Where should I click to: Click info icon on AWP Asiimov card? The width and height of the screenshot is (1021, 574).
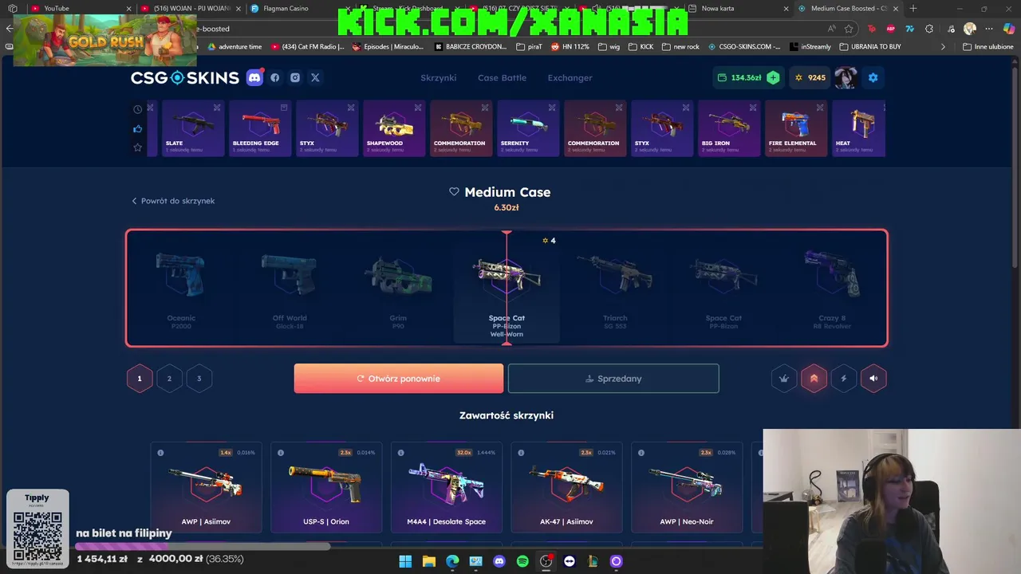(160, 453)
